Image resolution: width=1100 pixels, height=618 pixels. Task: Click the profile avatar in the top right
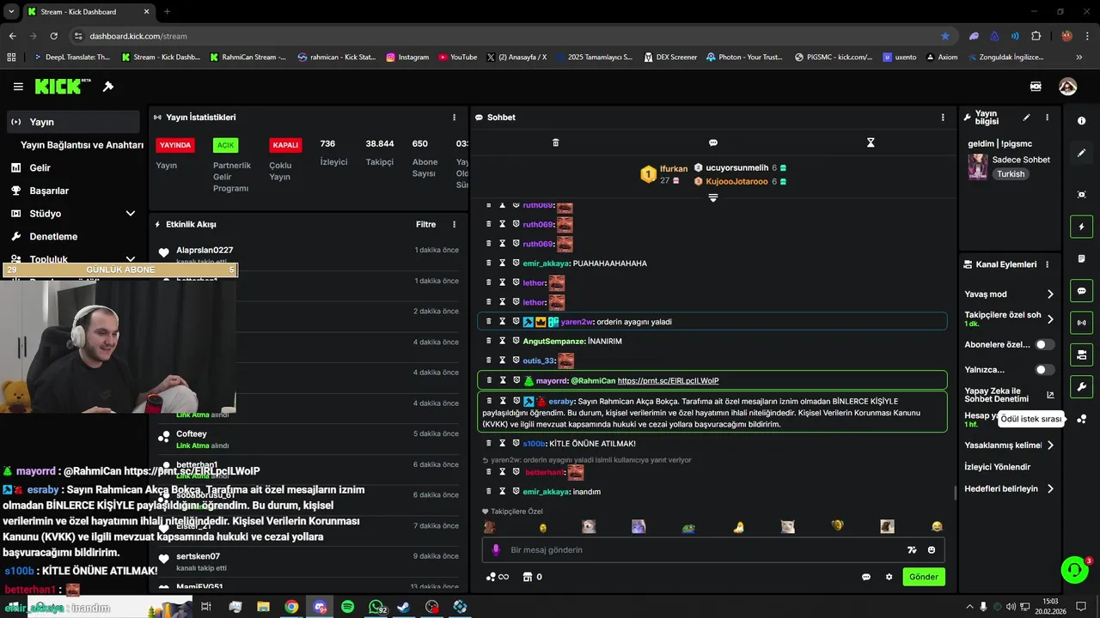[x=1067, y=87]
